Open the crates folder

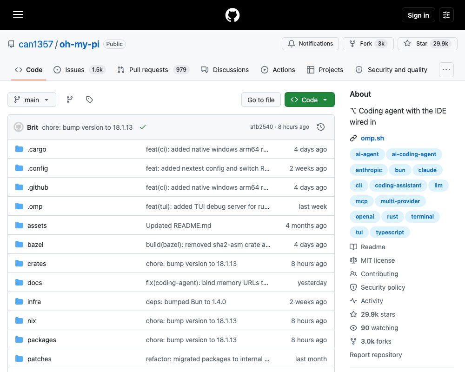click(37, 264)
